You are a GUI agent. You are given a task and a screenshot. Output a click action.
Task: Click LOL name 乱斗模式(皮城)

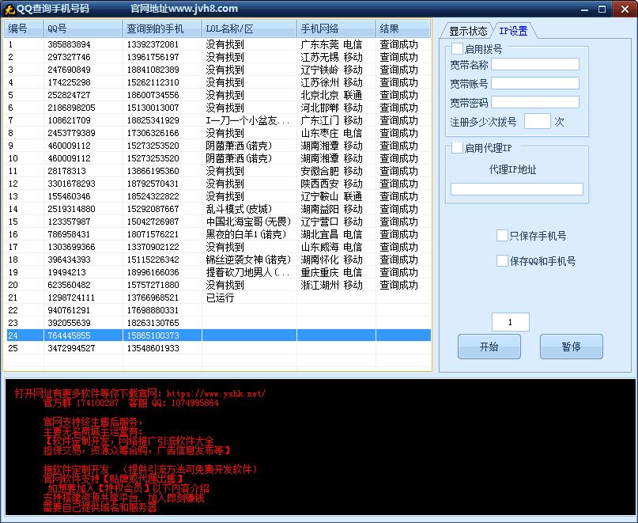click(x=239, y=209)
